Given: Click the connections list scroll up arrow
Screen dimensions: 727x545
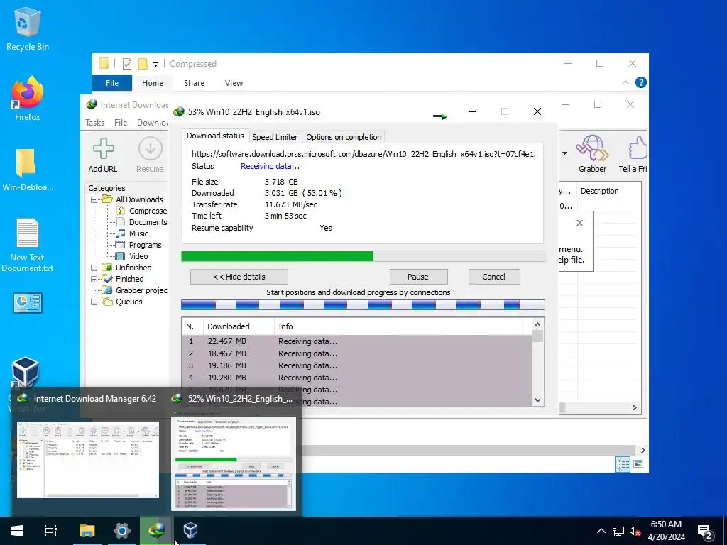Looking at the screenshot, I should [538, 324].
